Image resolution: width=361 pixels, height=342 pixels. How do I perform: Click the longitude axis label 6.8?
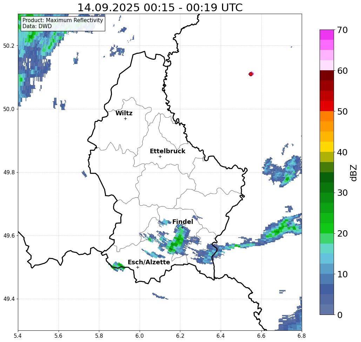pyautogui.click(x=302, y=336)
